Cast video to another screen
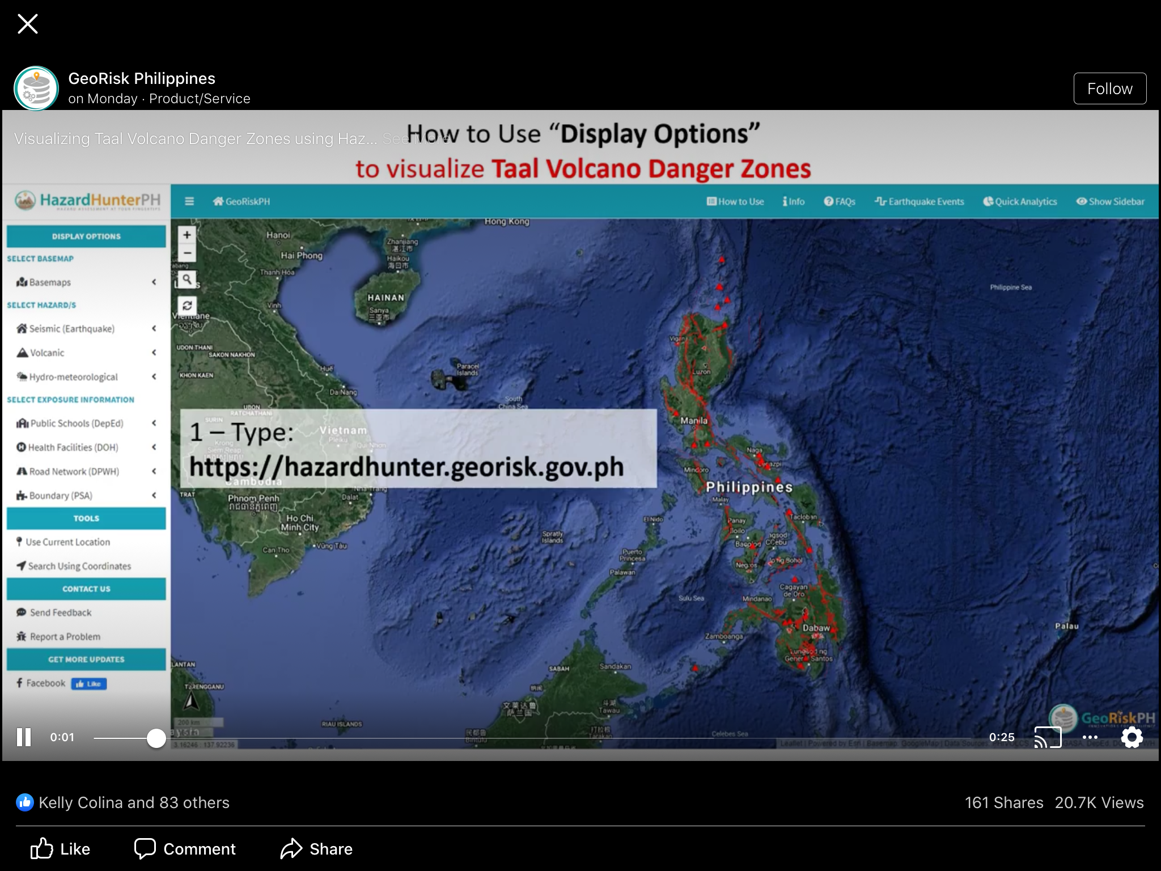 tap(1048, 737)
